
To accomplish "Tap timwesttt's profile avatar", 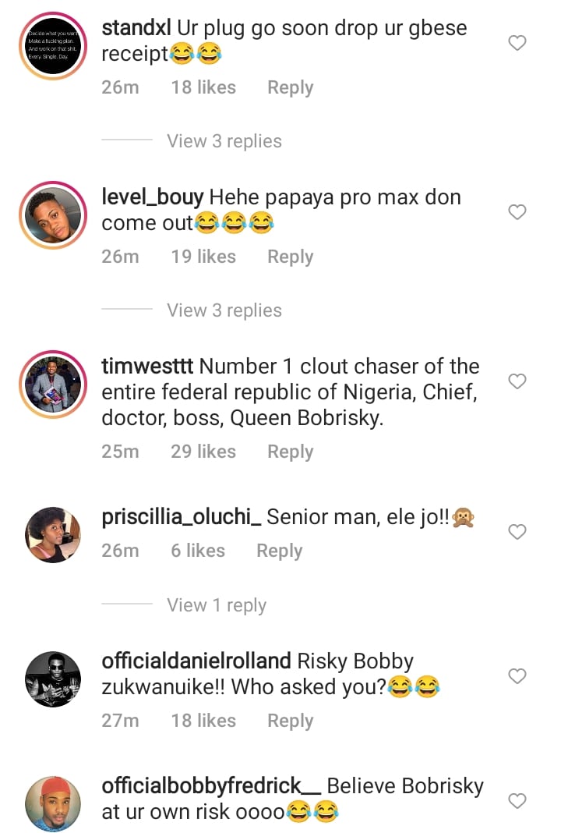I will pos(53,384).
